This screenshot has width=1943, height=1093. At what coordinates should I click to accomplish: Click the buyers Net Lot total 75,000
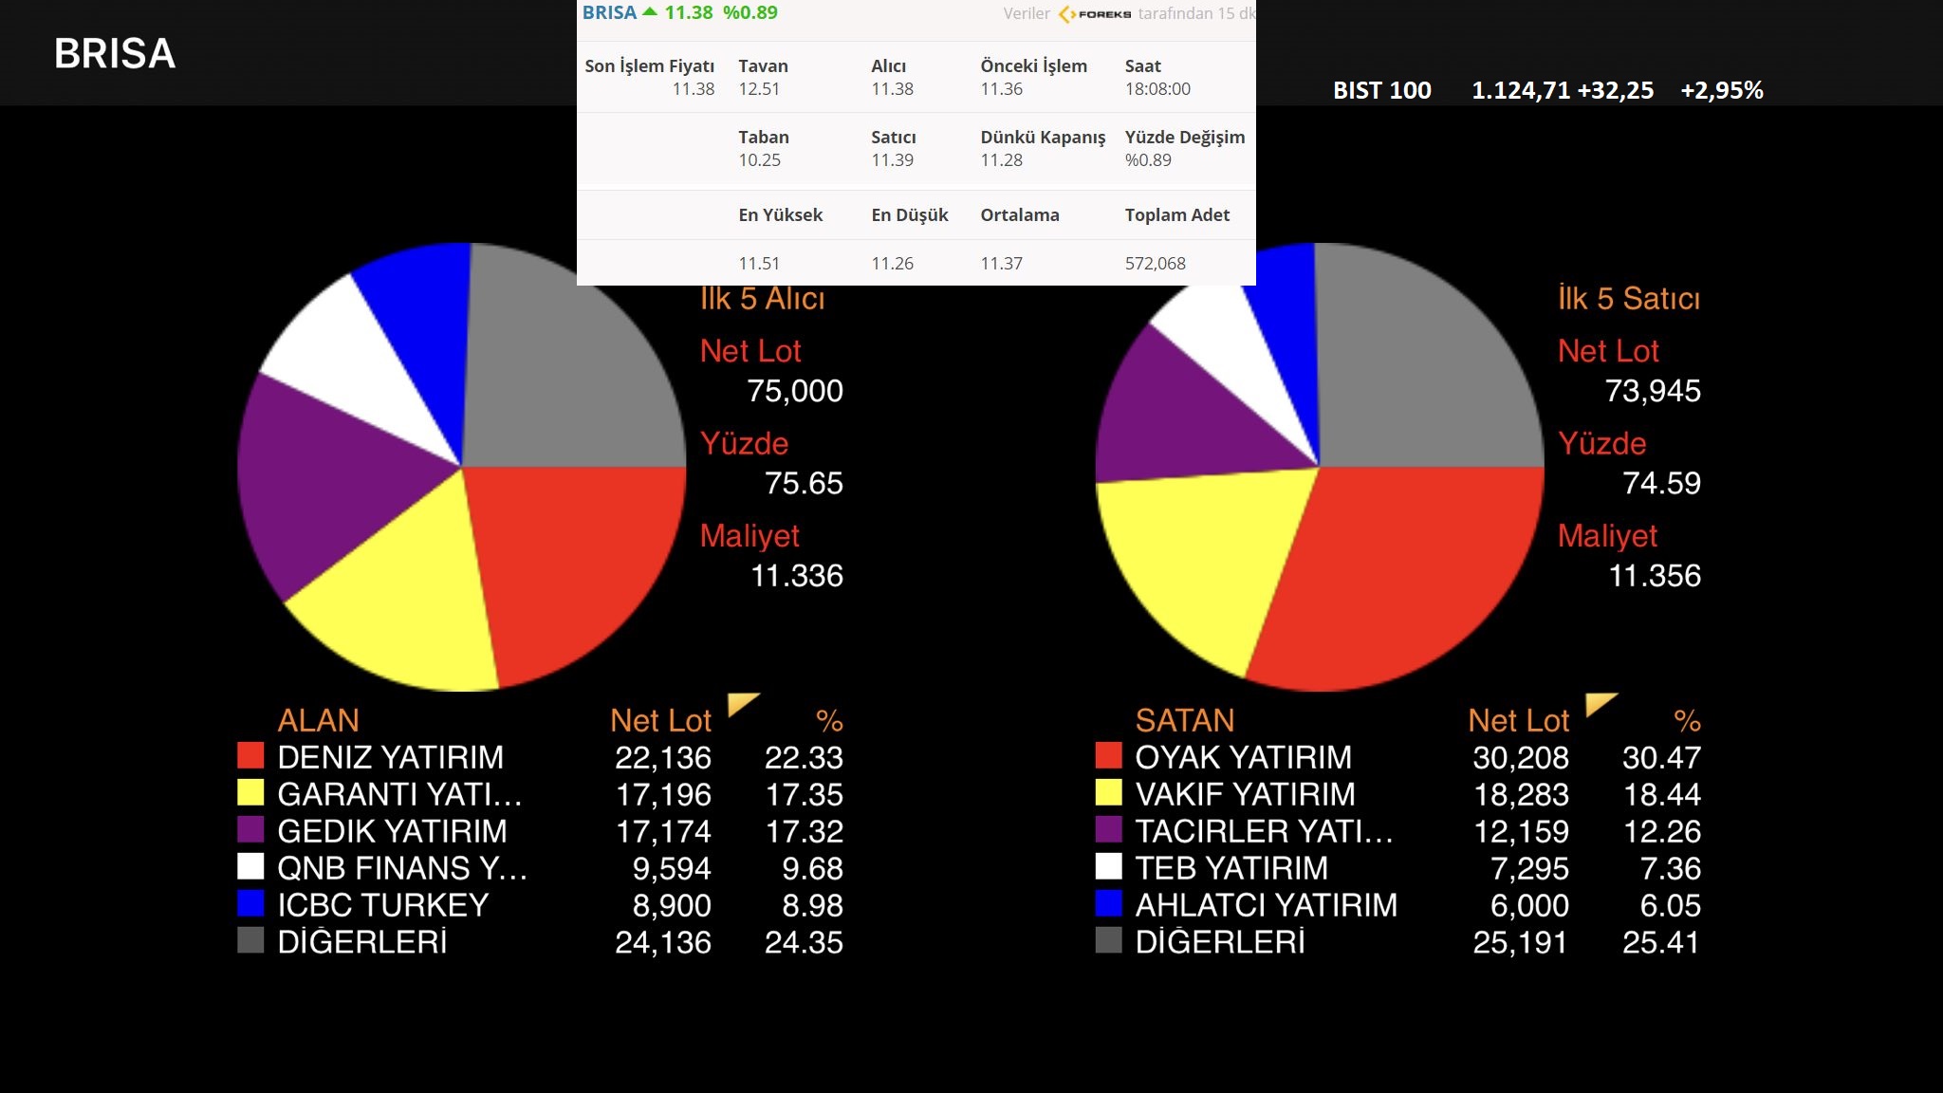[x=795, y=391]
